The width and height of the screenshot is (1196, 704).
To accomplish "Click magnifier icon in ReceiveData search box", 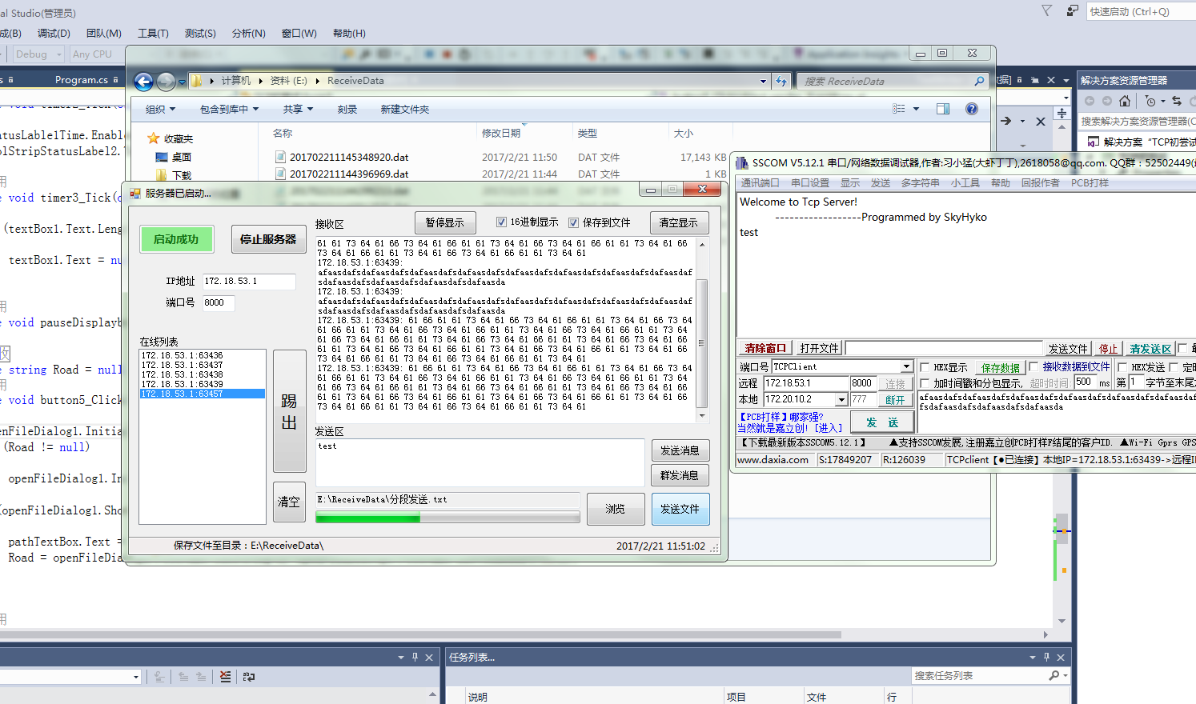I will click(x=979, y=81).
